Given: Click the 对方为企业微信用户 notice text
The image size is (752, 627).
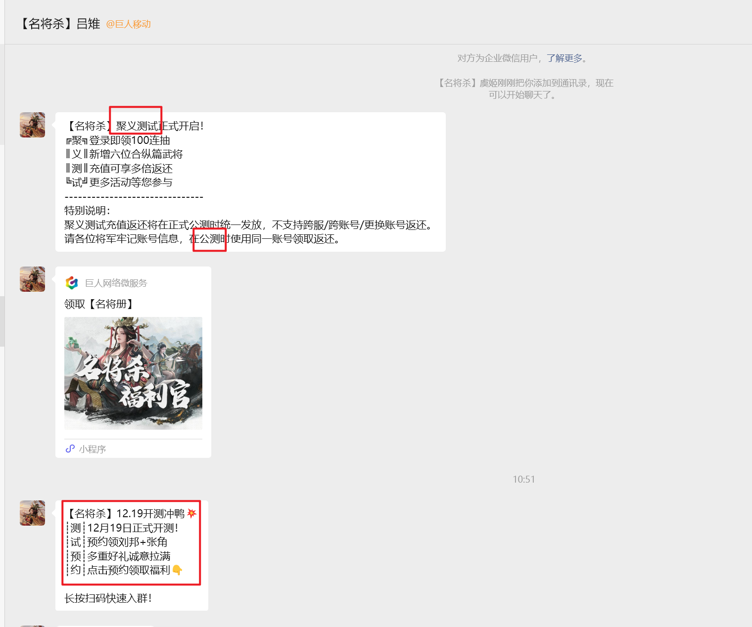Looking at the screenshot, I should pos(497,58).
